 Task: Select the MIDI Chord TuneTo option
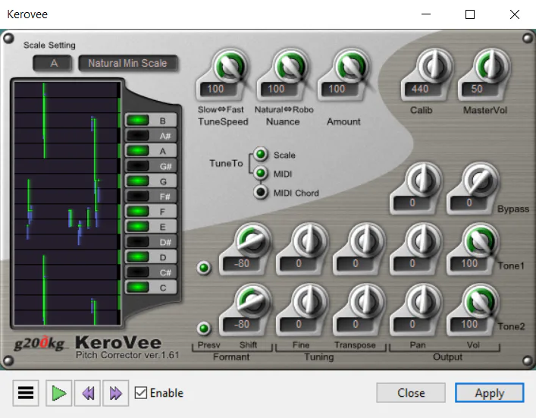pos(261,193)
